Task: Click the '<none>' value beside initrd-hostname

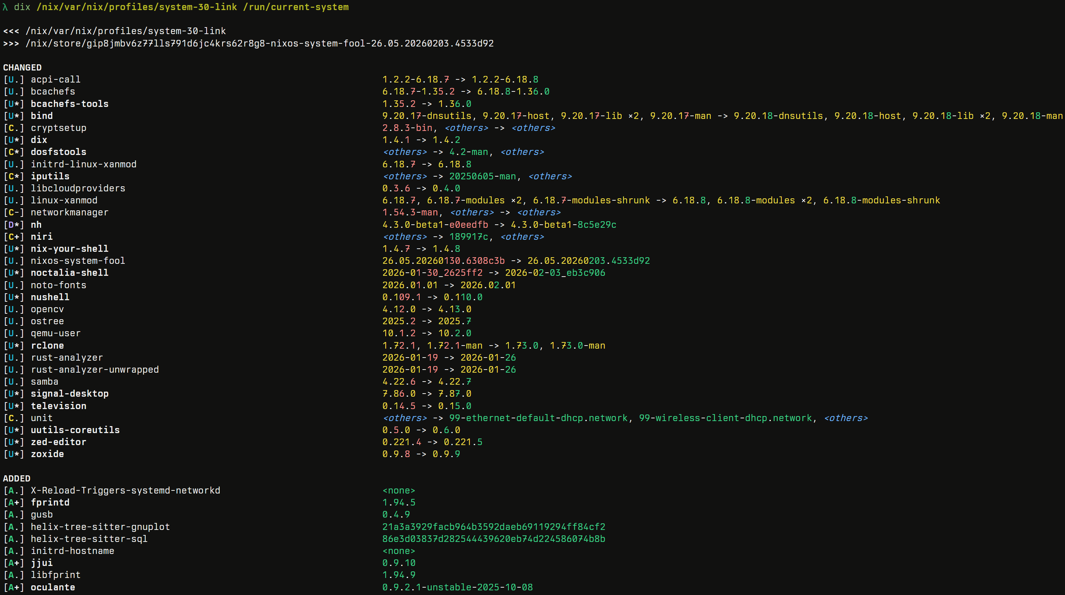Action: pos(399,551)
